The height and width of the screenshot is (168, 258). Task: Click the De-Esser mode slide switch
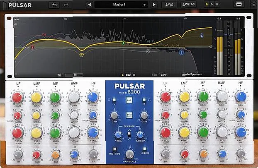coord(129,134)
